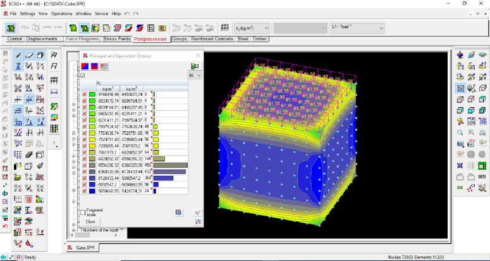Click the magnifier zoom icon in right toolbar

pyautogui.click(x=460, y=132)
